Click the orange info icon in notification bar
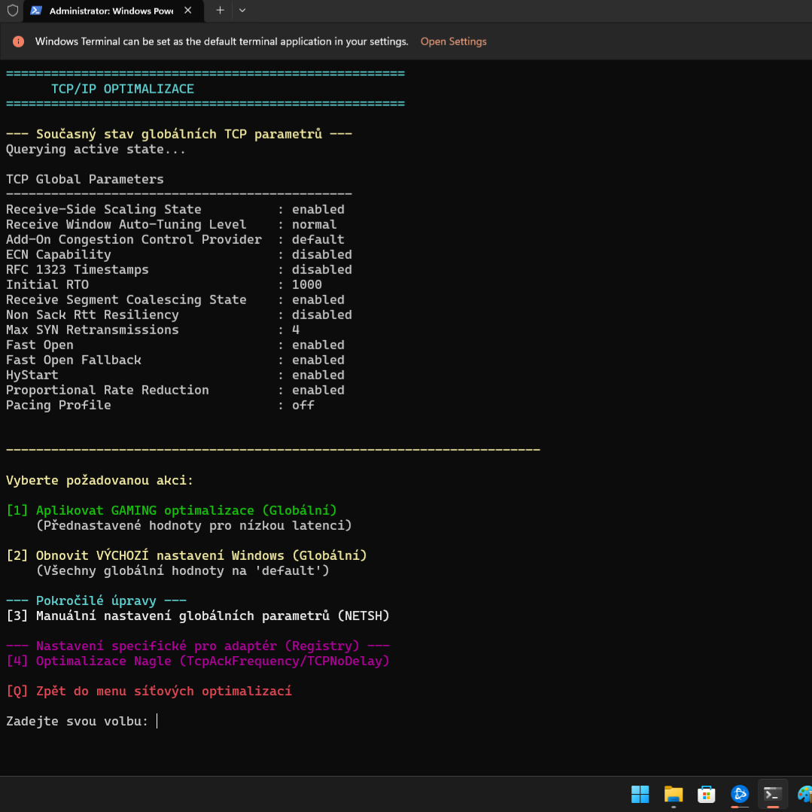This screenshot has height=812, width=812. pos(19,42)
